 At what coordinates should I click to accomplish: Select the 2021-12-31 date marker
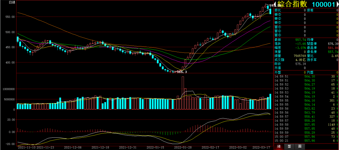click(128, 147)
